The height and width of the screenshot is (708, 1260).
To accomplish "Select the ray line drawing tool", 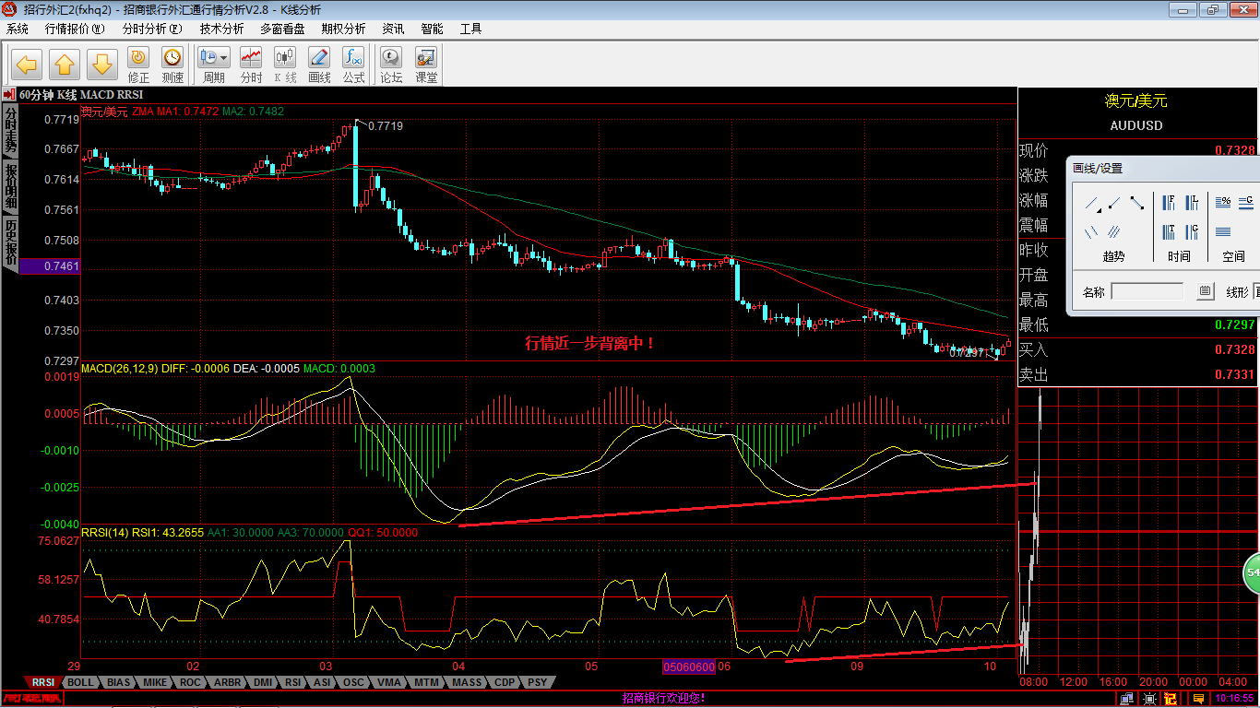I will coord(1114,203).
